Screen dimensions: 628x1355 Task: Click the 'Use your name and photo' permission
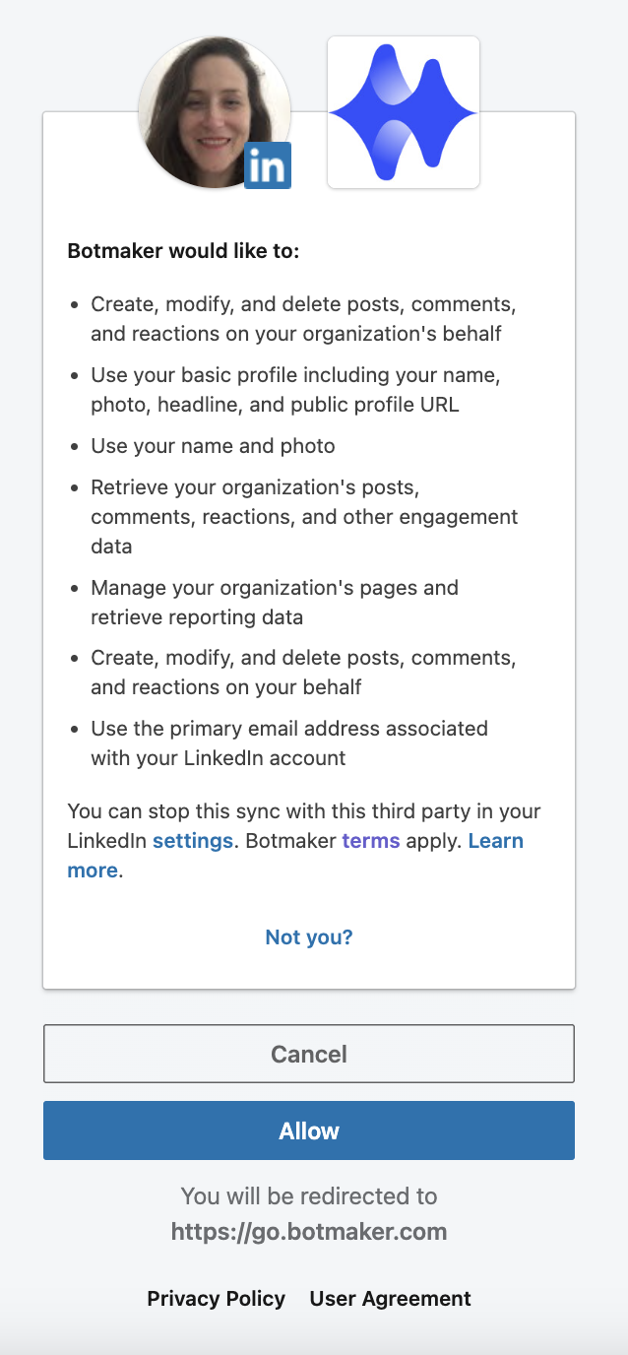pyautogui.click(x=214, y=446)
